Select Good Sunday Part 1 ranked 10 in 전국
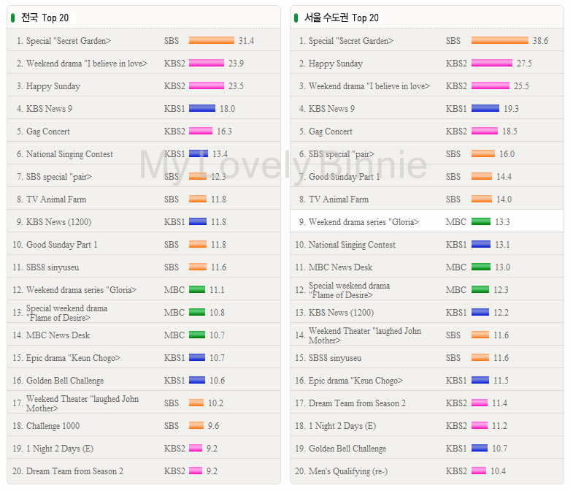This screenshot has width=573, height=491. pos(61,245)
